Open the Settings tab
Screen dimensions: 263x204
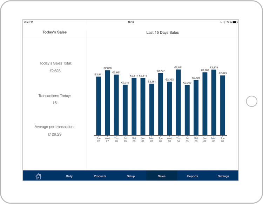pyautogui.click(x=223, y=176)
